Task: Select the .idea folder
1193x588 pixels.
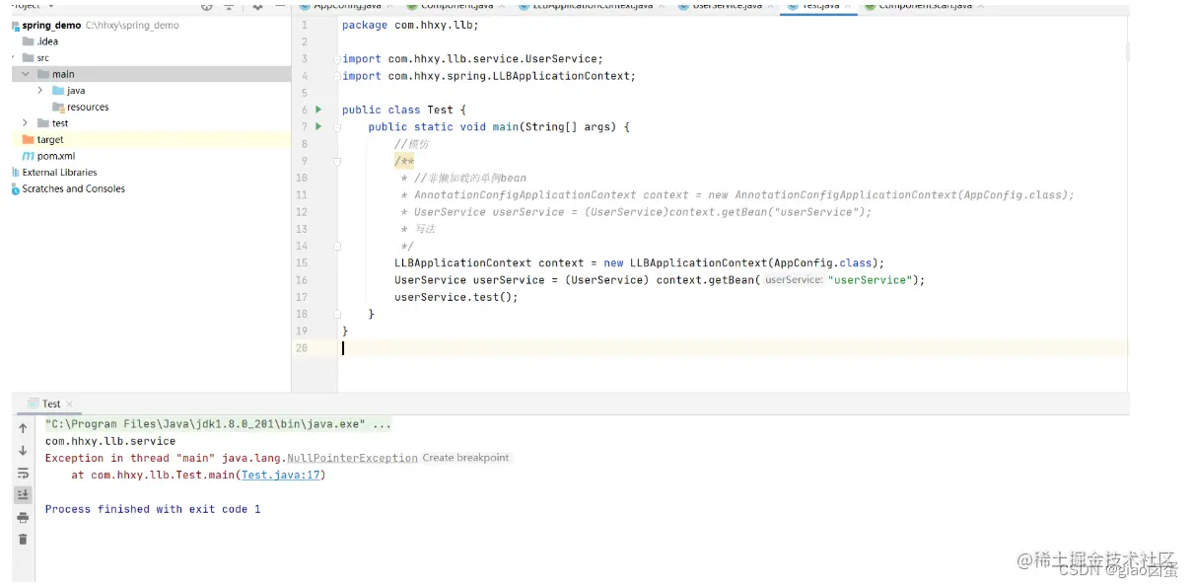Action: (39, 41)
